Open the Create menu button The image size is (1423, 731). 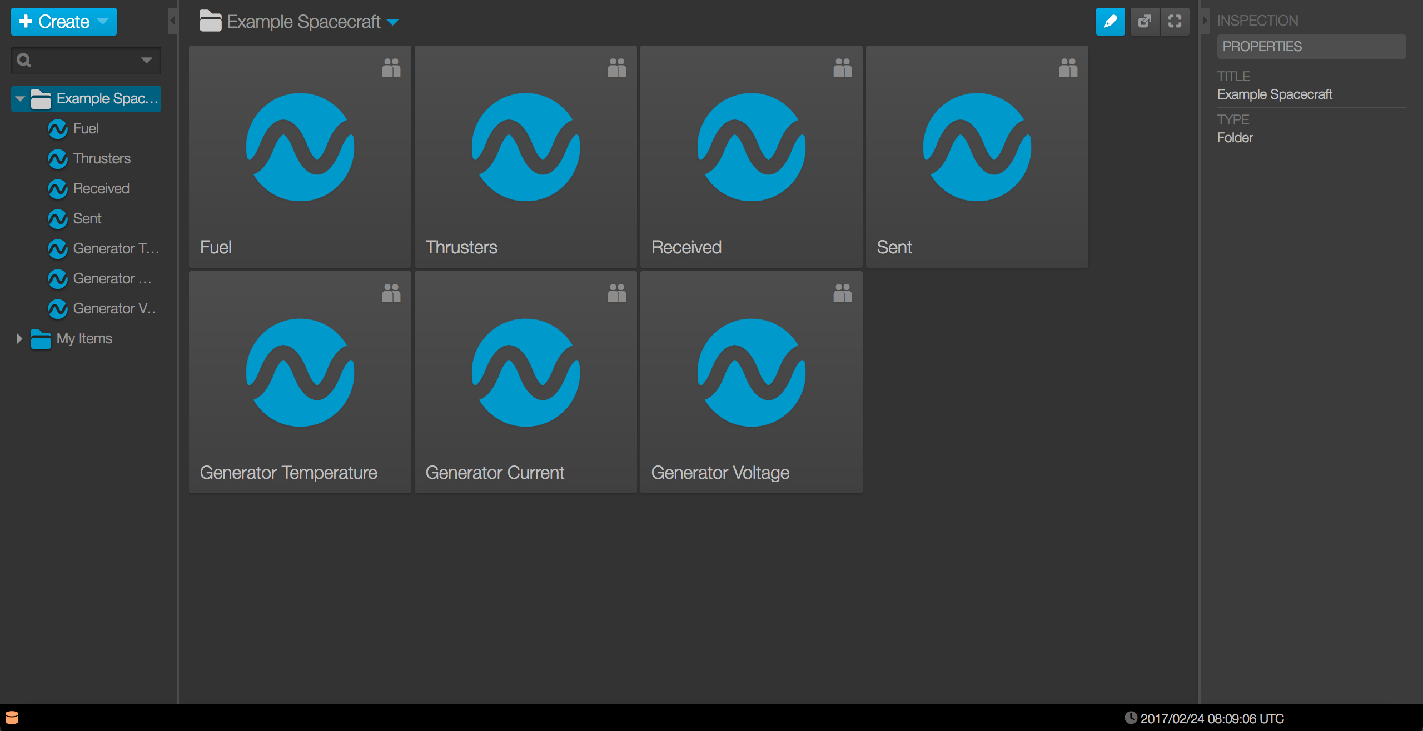click(x=63, y=22)
